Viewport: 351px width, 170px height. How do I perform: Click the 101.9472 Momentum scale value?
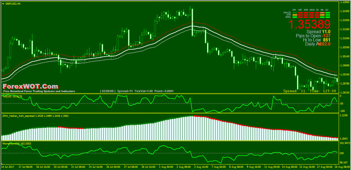(x=345, y=143)
